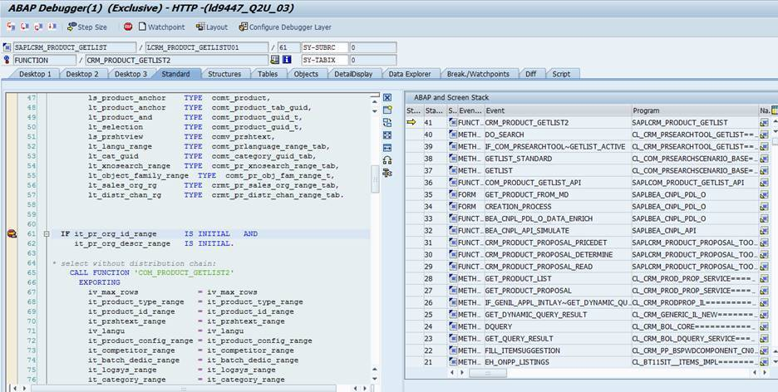Click source line 65 CALL FUNCTION 'COM_PRODUCT_GETLIST2'
Image resolution: width=778 pixels, height=392 pixels.
[151, 272]
